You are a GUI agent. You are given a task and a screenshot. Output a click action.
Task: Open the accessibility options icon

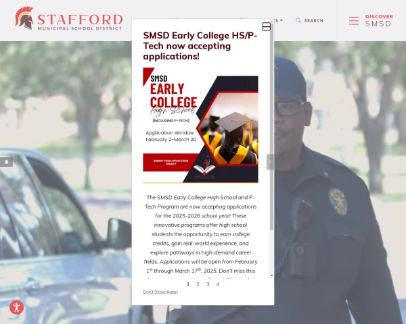click(16, 308)
